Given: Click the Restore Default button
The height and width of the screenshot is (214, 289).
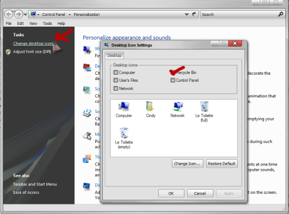Looking at the screenshot, I should click(x=222, y=164).
